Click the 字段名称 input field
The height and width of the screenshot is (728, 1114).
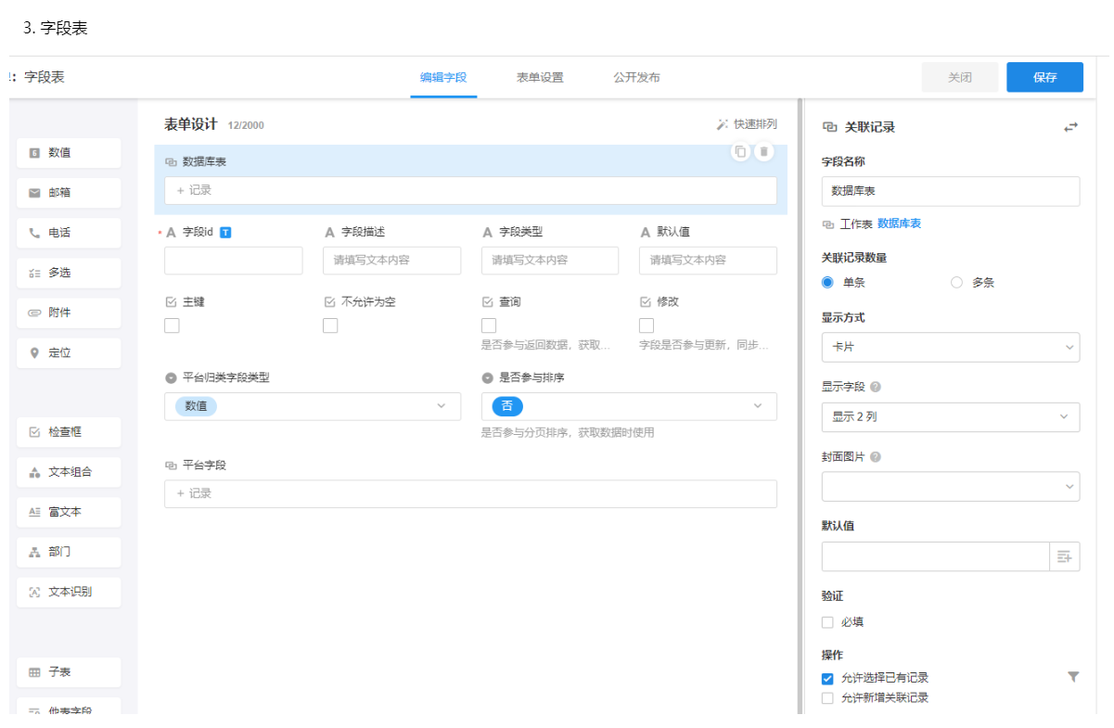click(950, 191)
